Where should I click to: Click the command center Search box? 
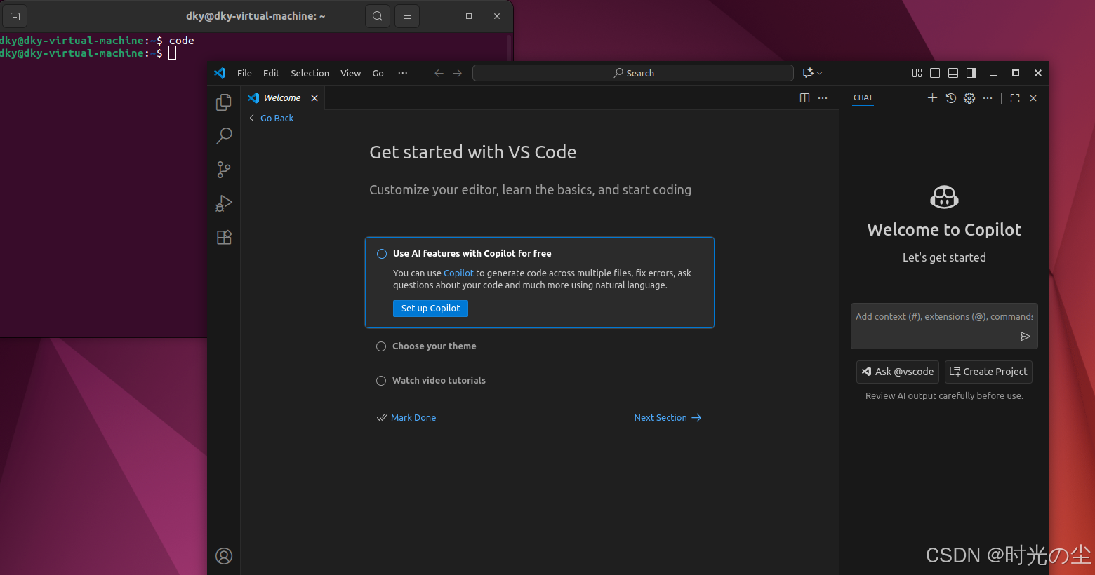tap(633, 73)
